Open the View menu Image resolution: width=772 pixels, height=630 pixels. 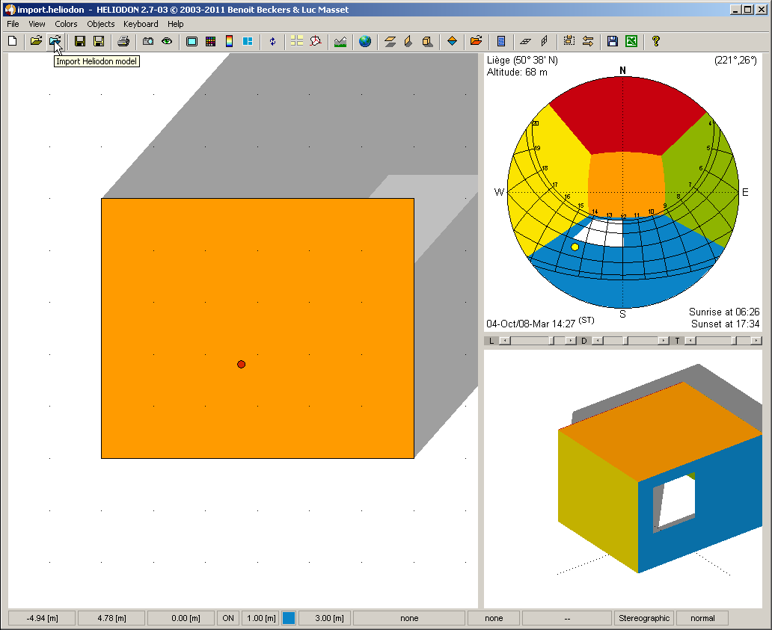click(x=37, y=24)
